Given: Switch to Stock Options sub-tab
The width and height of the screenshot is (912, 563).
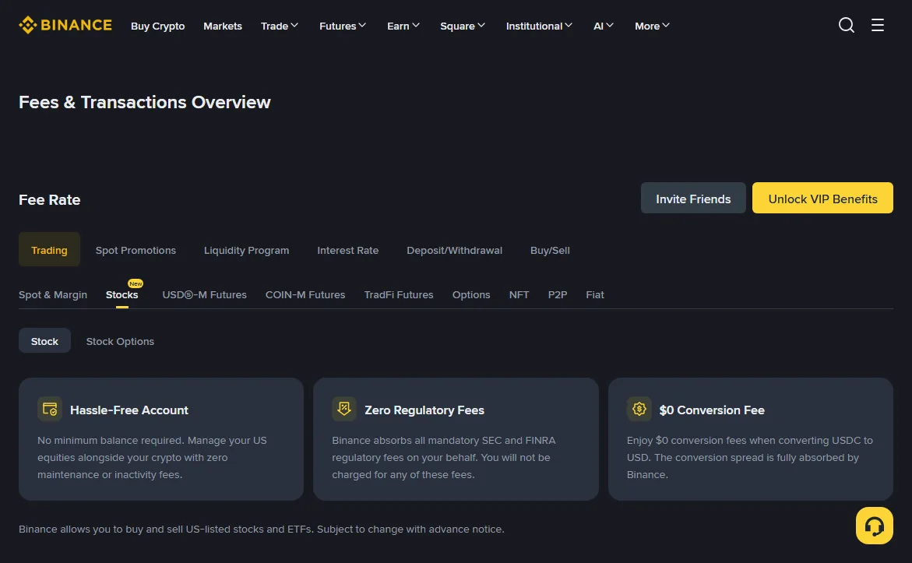Looking at the screenshot, I should [x=120, y=341].
